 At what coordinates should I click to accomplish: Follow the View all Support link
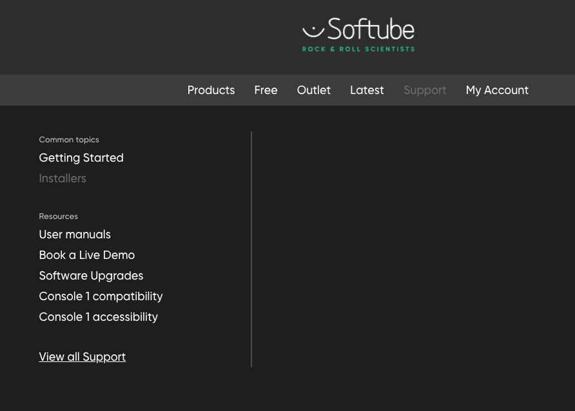point(82,357)
